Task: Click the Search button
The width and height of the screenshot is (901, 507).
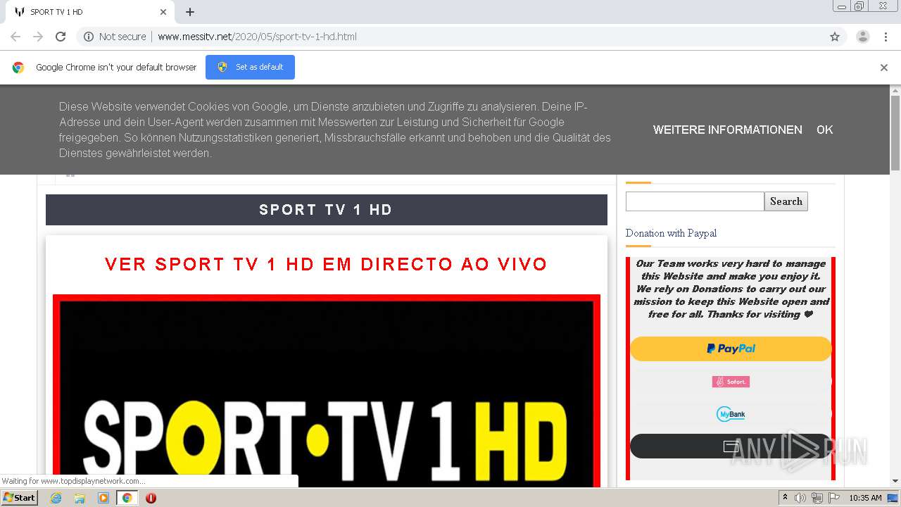Action: coord(786,201)
